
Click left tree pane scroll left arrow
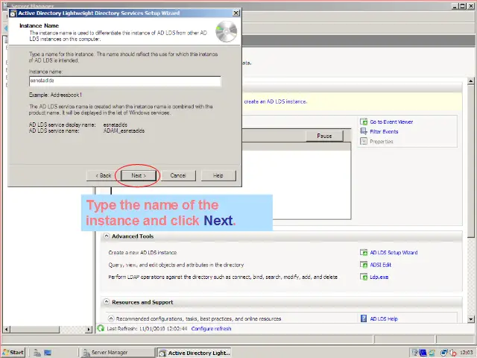tap(6, 329)
